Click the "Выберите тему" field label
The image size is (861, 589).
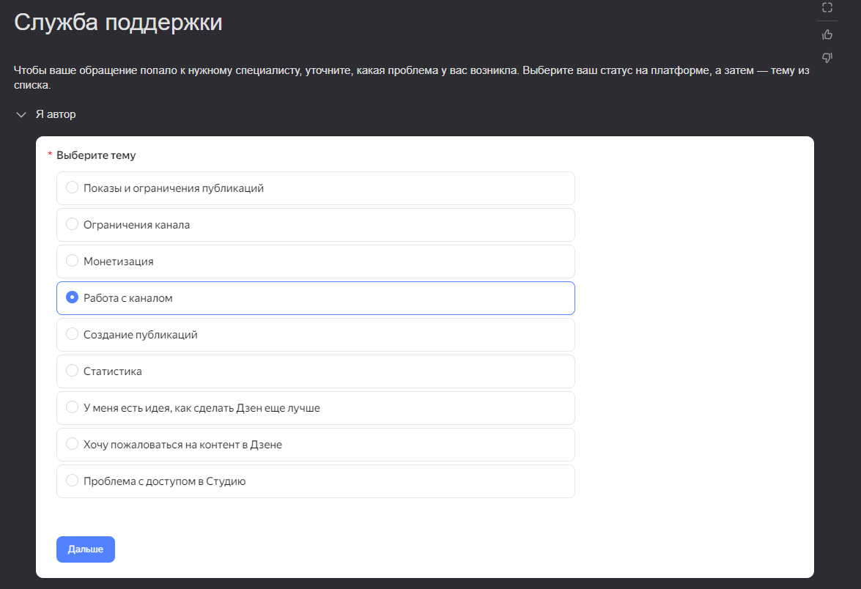click(96, 155)
